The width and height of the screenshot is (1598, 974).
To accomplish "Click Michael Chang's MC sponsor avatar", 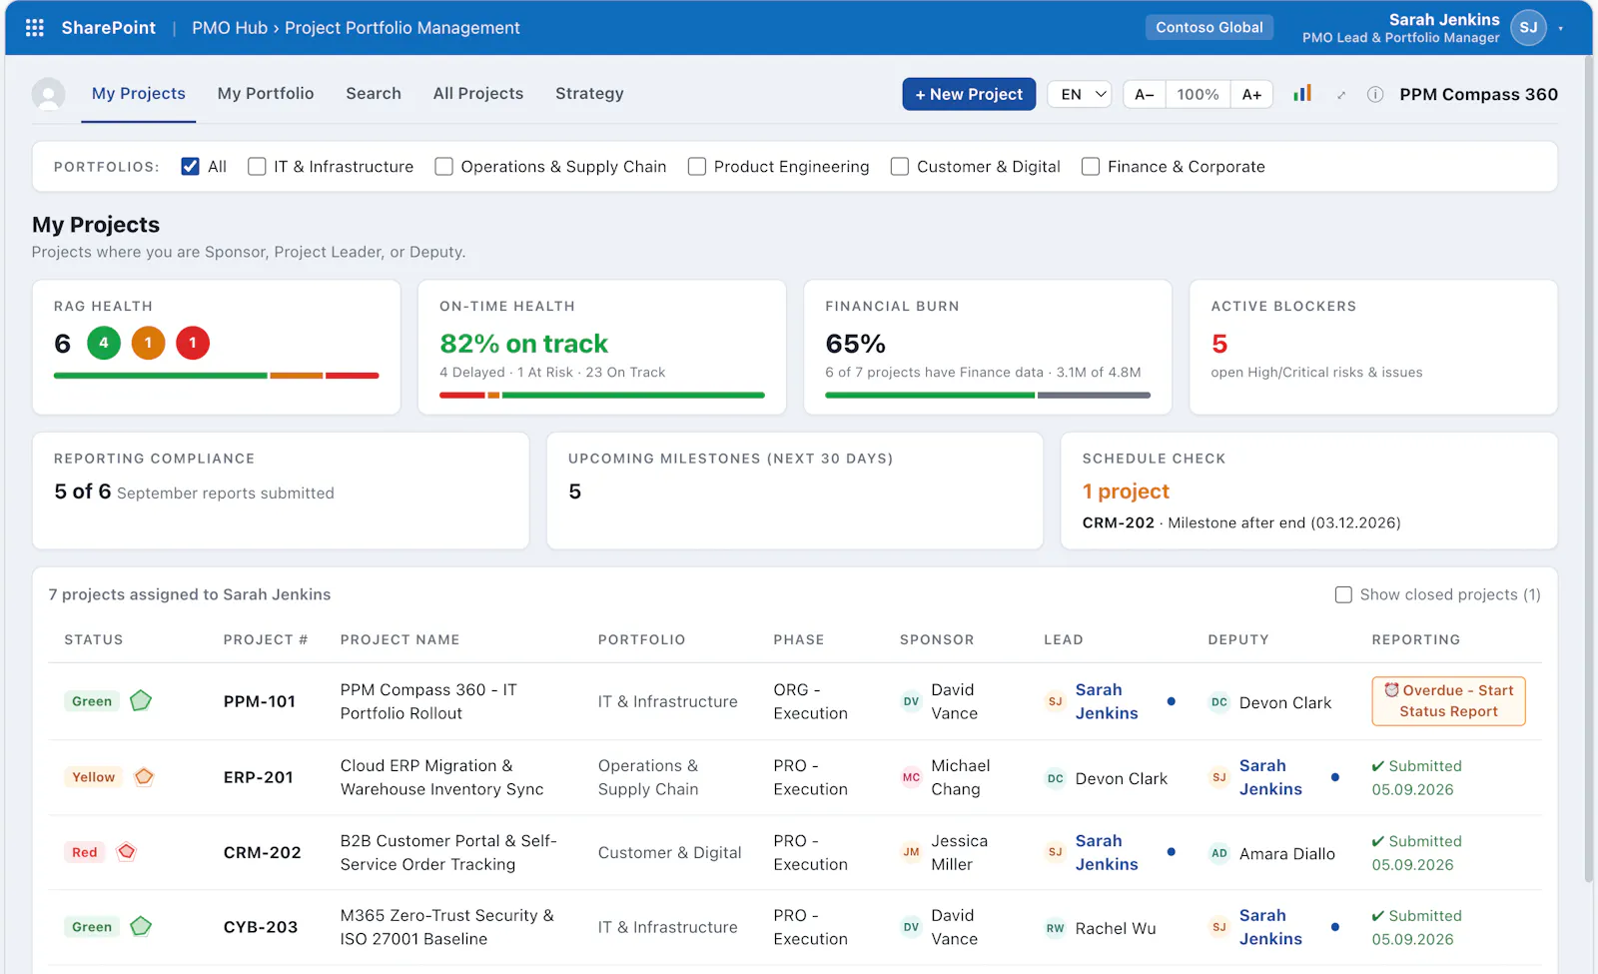I will 911,777.
